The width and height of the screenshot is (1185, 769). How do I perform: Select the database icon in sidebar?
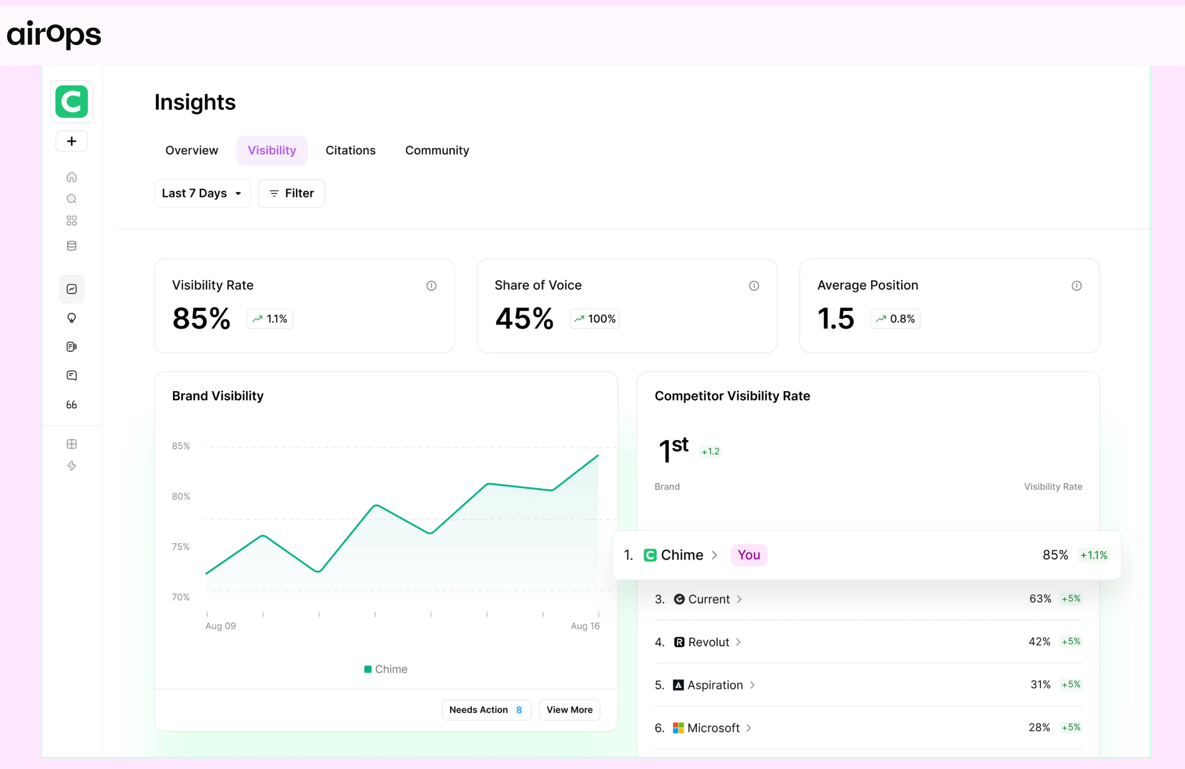[72, 246]
